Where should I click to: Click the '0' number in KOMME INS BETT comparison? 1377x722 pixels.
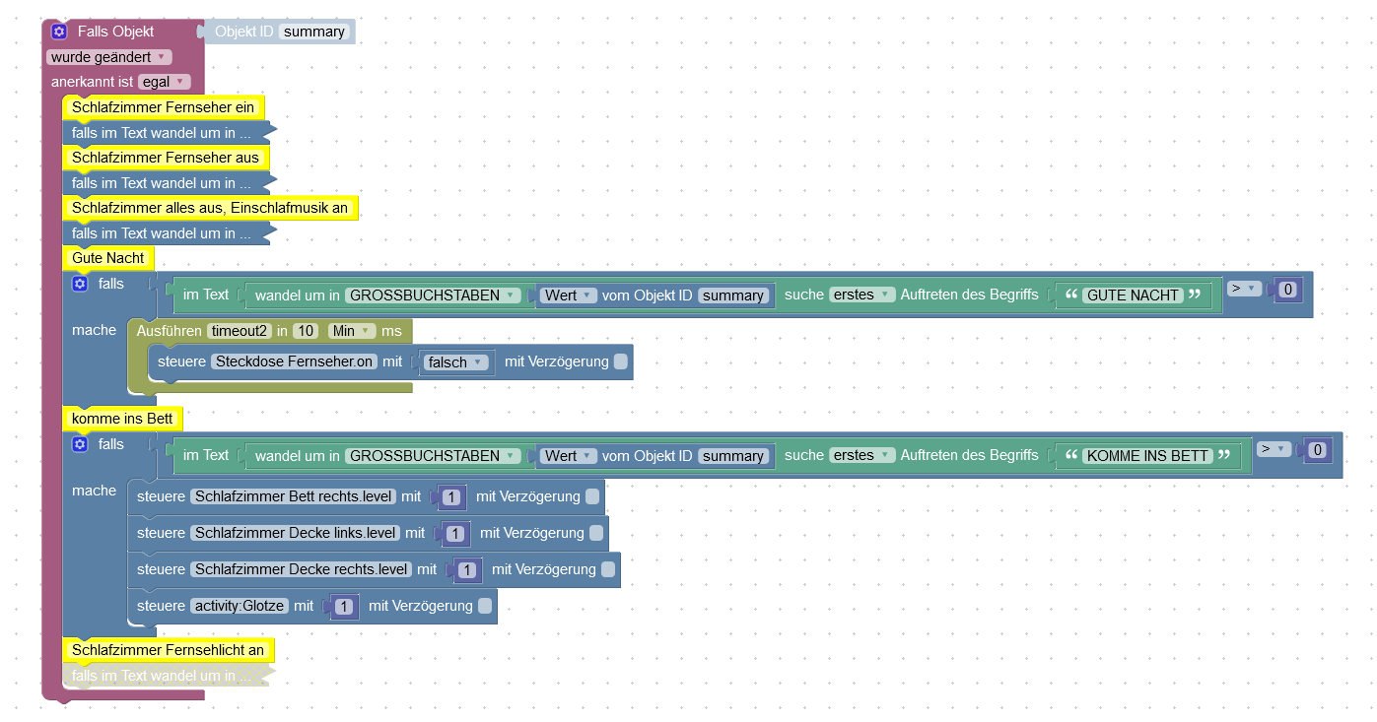click(x=1320, y=450)
